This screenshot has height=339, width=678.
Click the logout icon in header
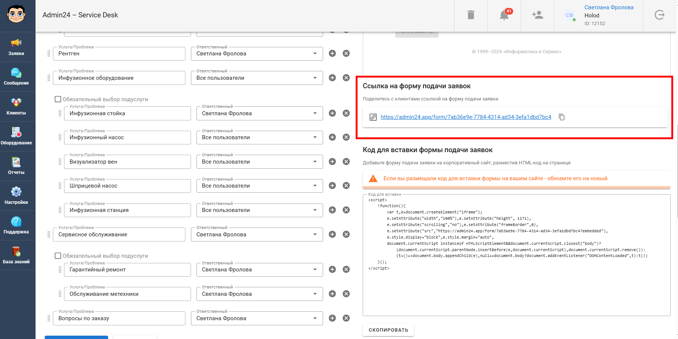click(x=659, y=15)
